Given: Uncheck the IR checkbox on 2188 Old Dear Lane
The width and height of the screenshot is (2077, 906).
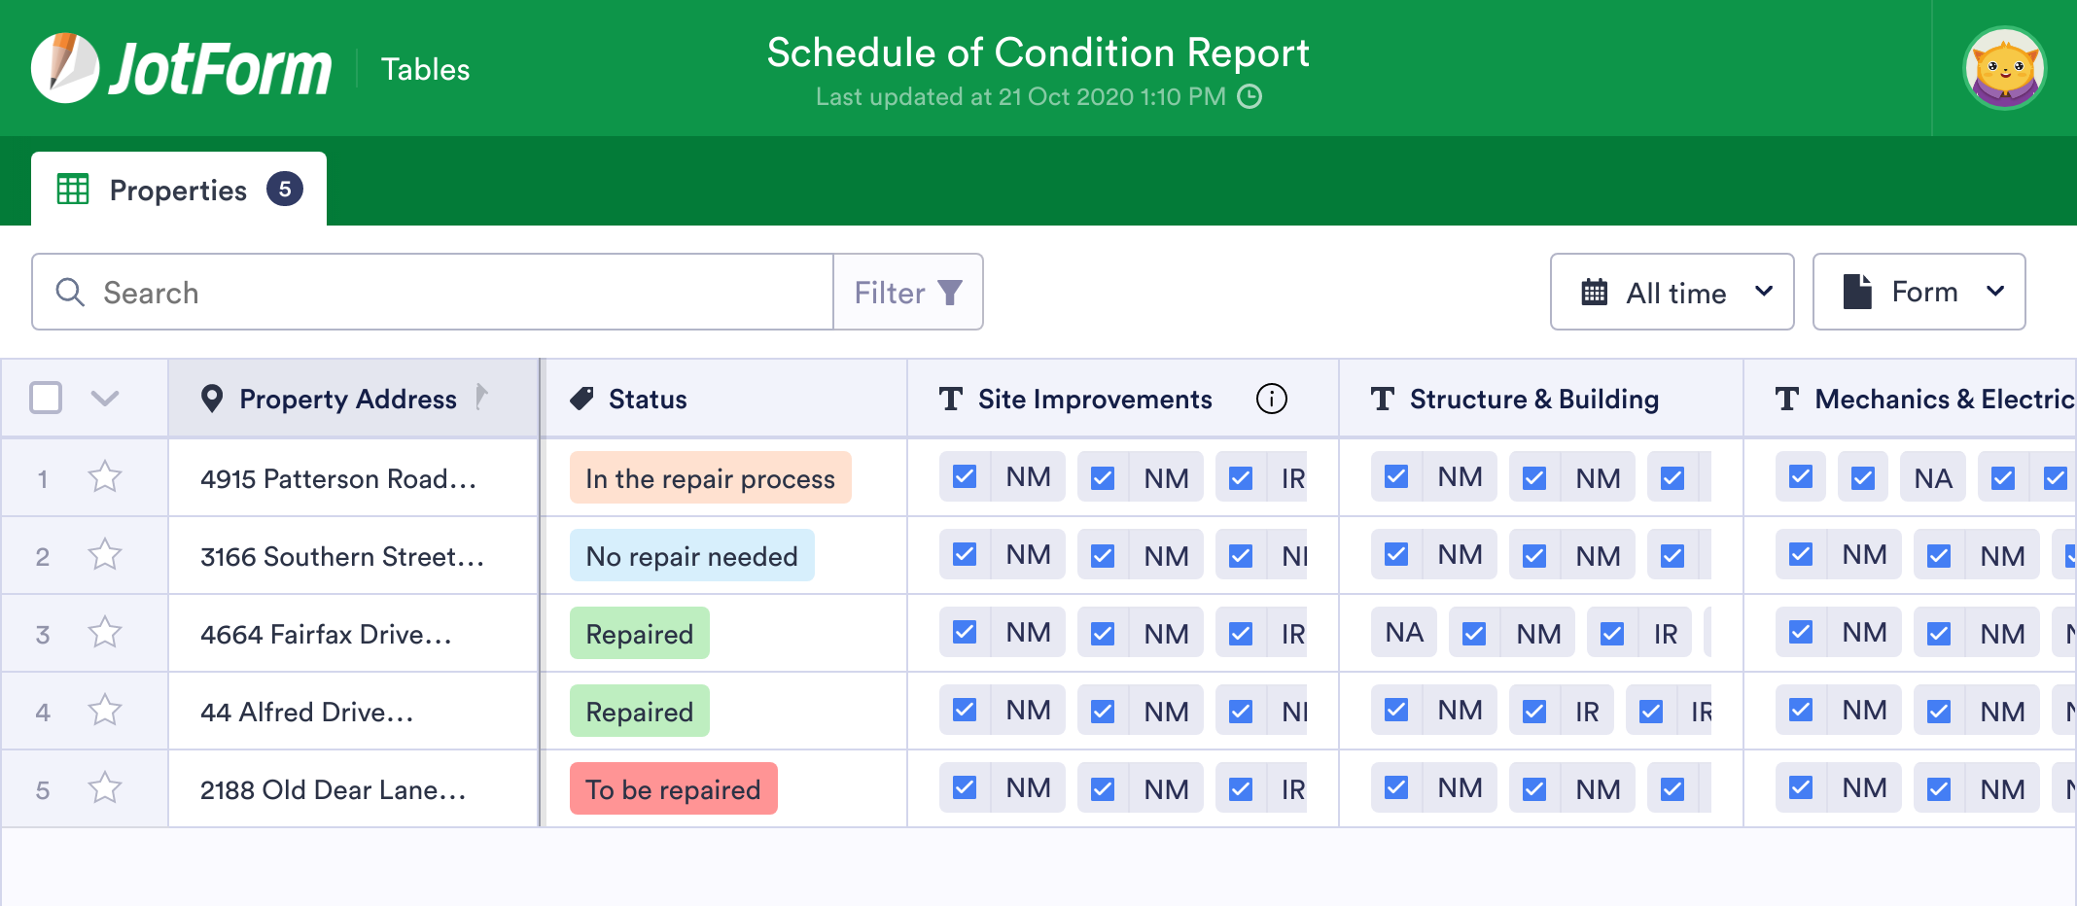Looking at the screenshot, I should click(1239, 788).
